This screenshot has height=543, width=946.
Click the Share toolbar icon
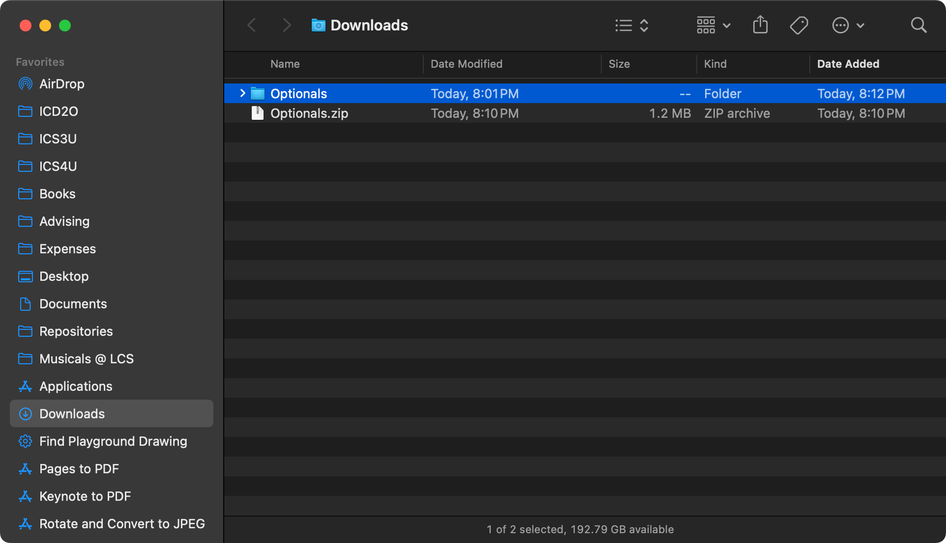760,25
